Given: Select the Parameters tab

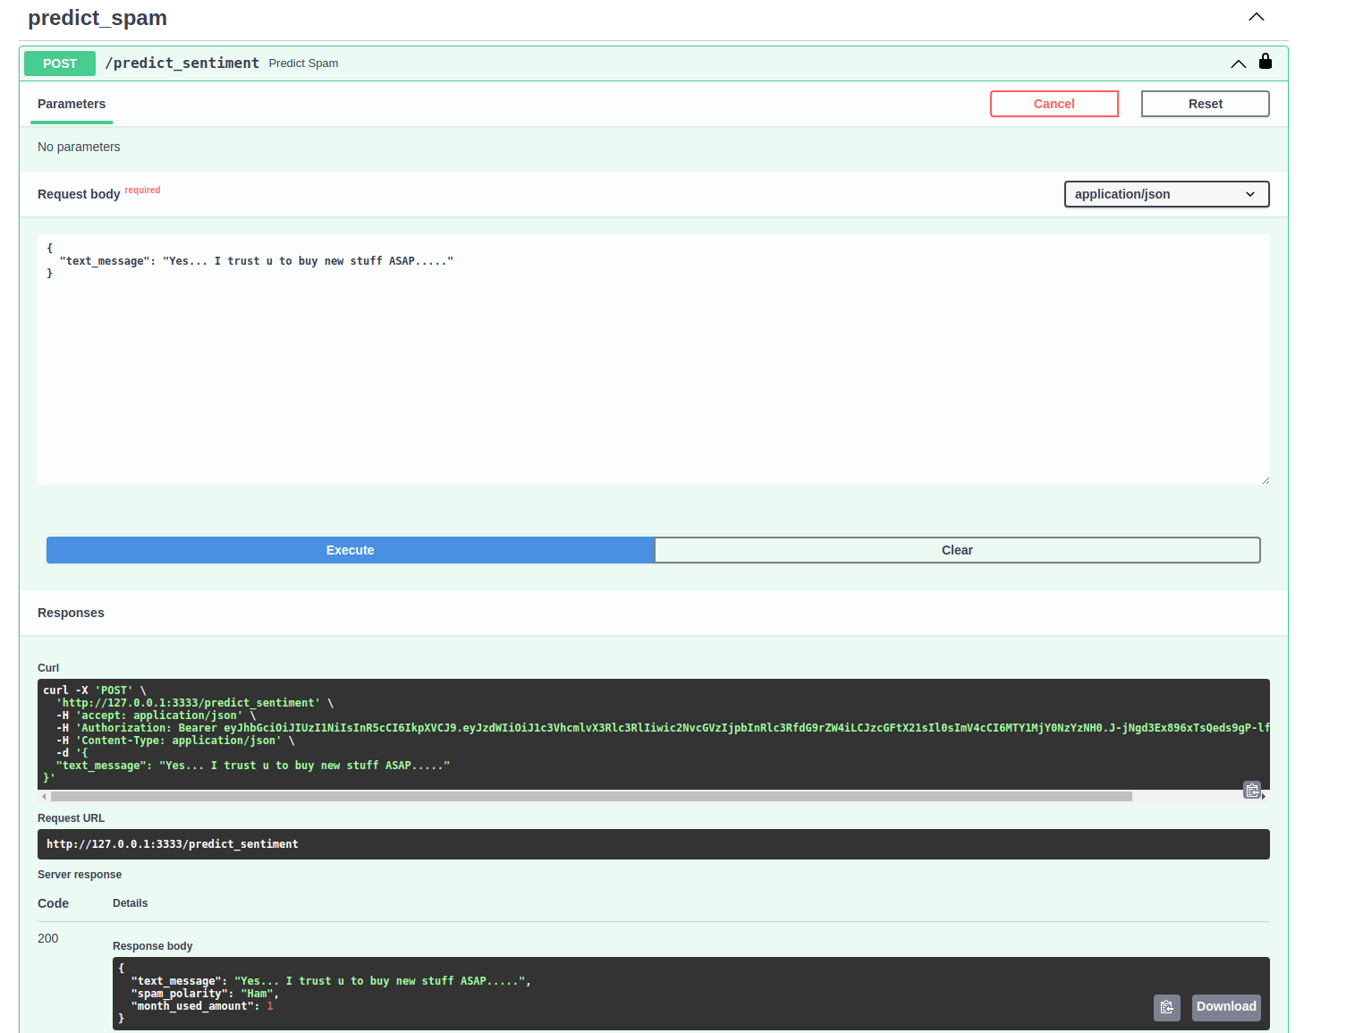Looking at the screenshot, I should [x=72, y=104].
